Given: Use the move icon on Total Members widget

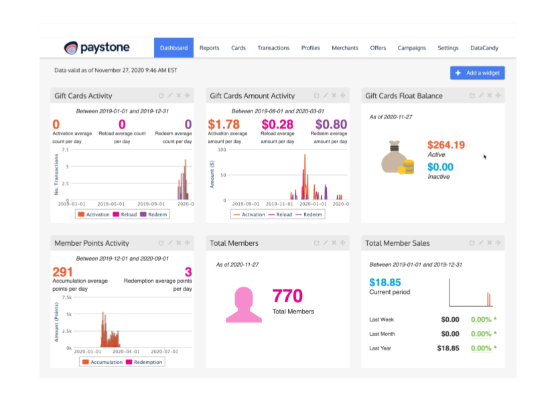Looking at the screenshot, I should 341,243.
